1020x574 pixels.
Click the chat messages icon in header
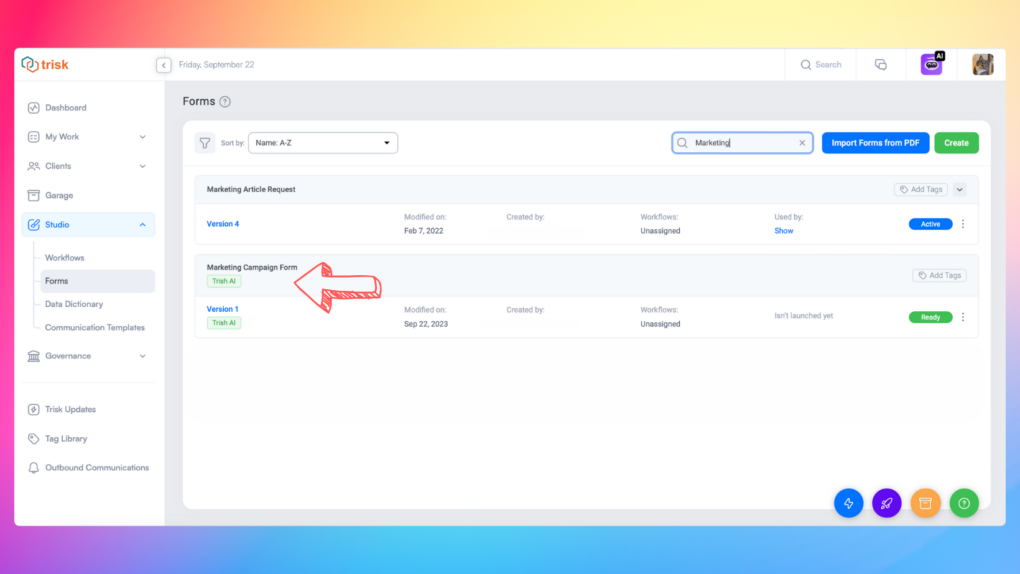[881, 65]
